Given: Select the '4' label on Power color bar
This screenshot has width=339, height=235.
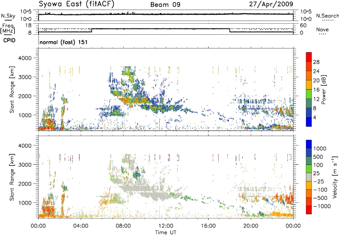Looking at the screenshot, I should (x=314, y=118).
